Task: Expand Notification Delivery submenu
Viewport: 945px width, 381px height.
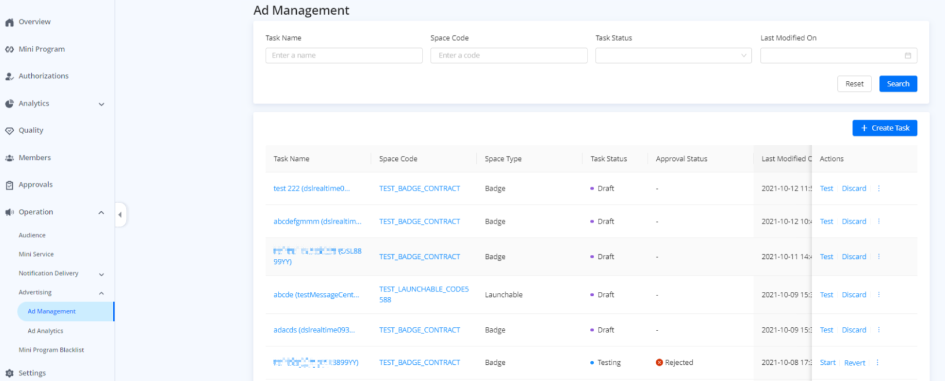Action: (101, 274)
